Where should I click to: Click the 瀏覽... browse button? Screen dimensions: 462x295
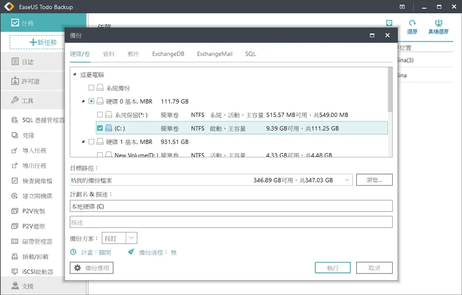[374, 180]
